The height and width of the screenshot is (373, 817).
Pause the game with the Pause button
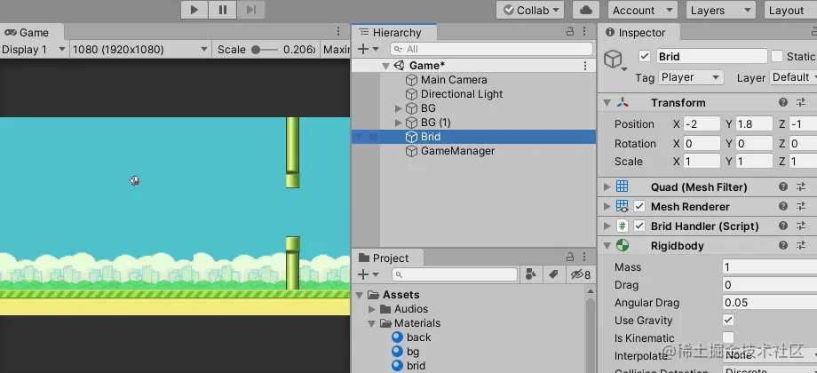[x=223, y=10]
